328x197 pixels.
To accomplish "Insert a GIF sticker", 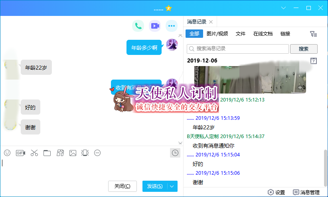I will [x=20, y=153].
